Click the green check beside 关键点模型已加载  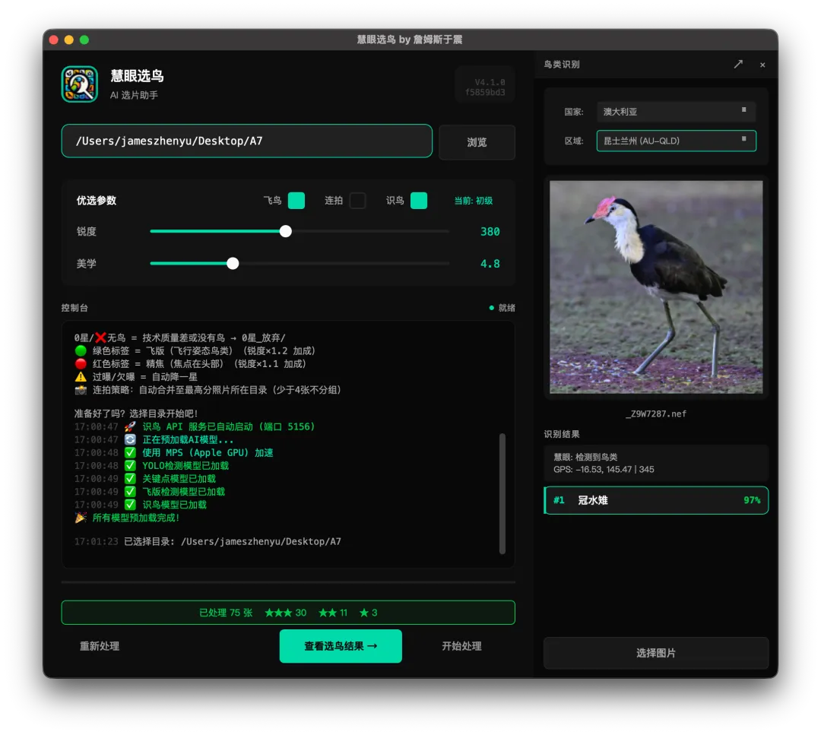point(131,479)
